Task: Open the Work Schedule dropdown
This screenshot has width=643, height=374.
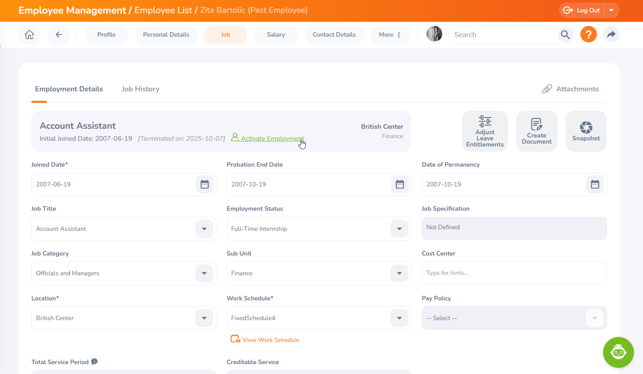Action: pos(399,318)
